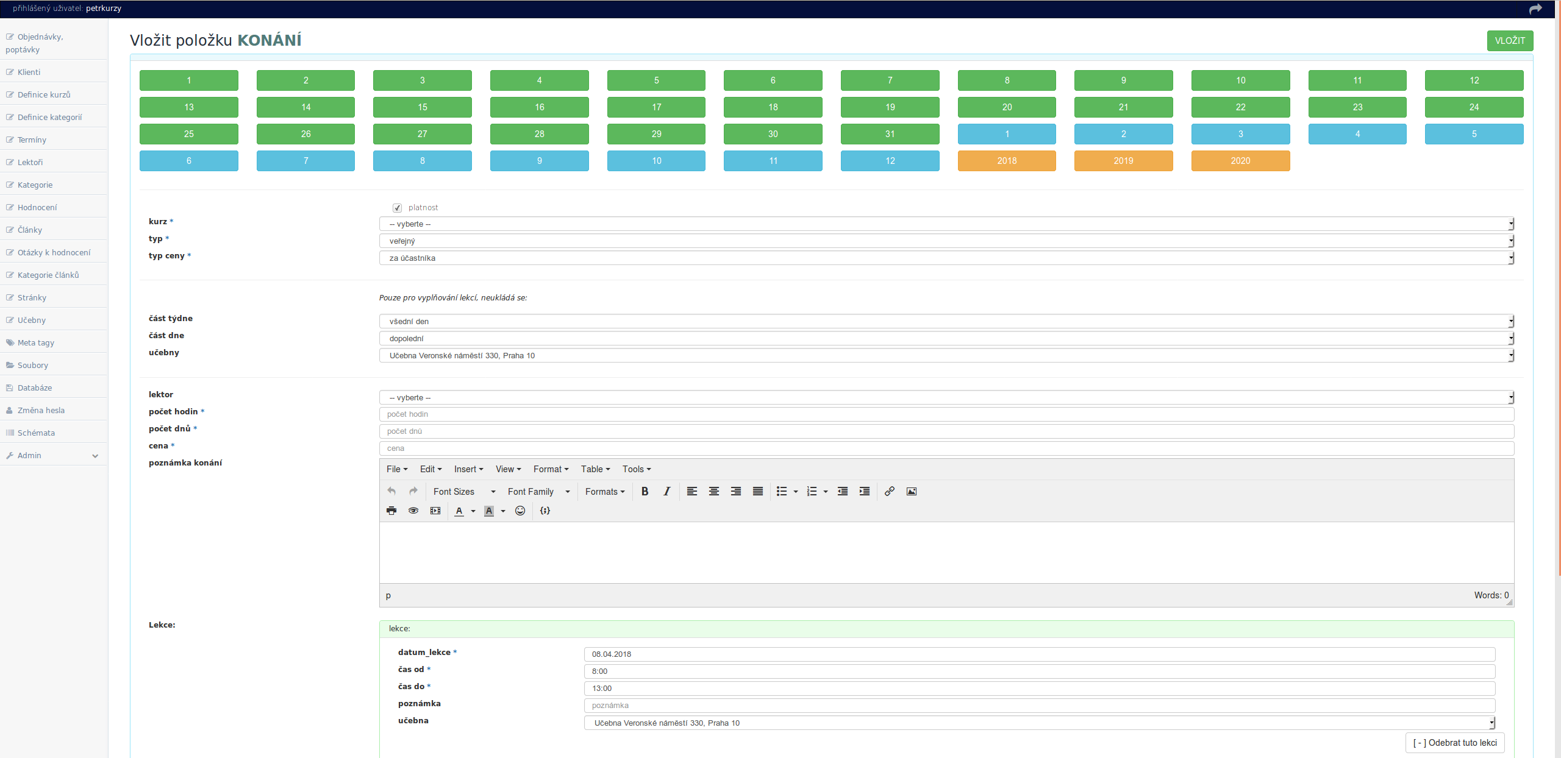Click the počet hodin input field

(x=946, y=414)
